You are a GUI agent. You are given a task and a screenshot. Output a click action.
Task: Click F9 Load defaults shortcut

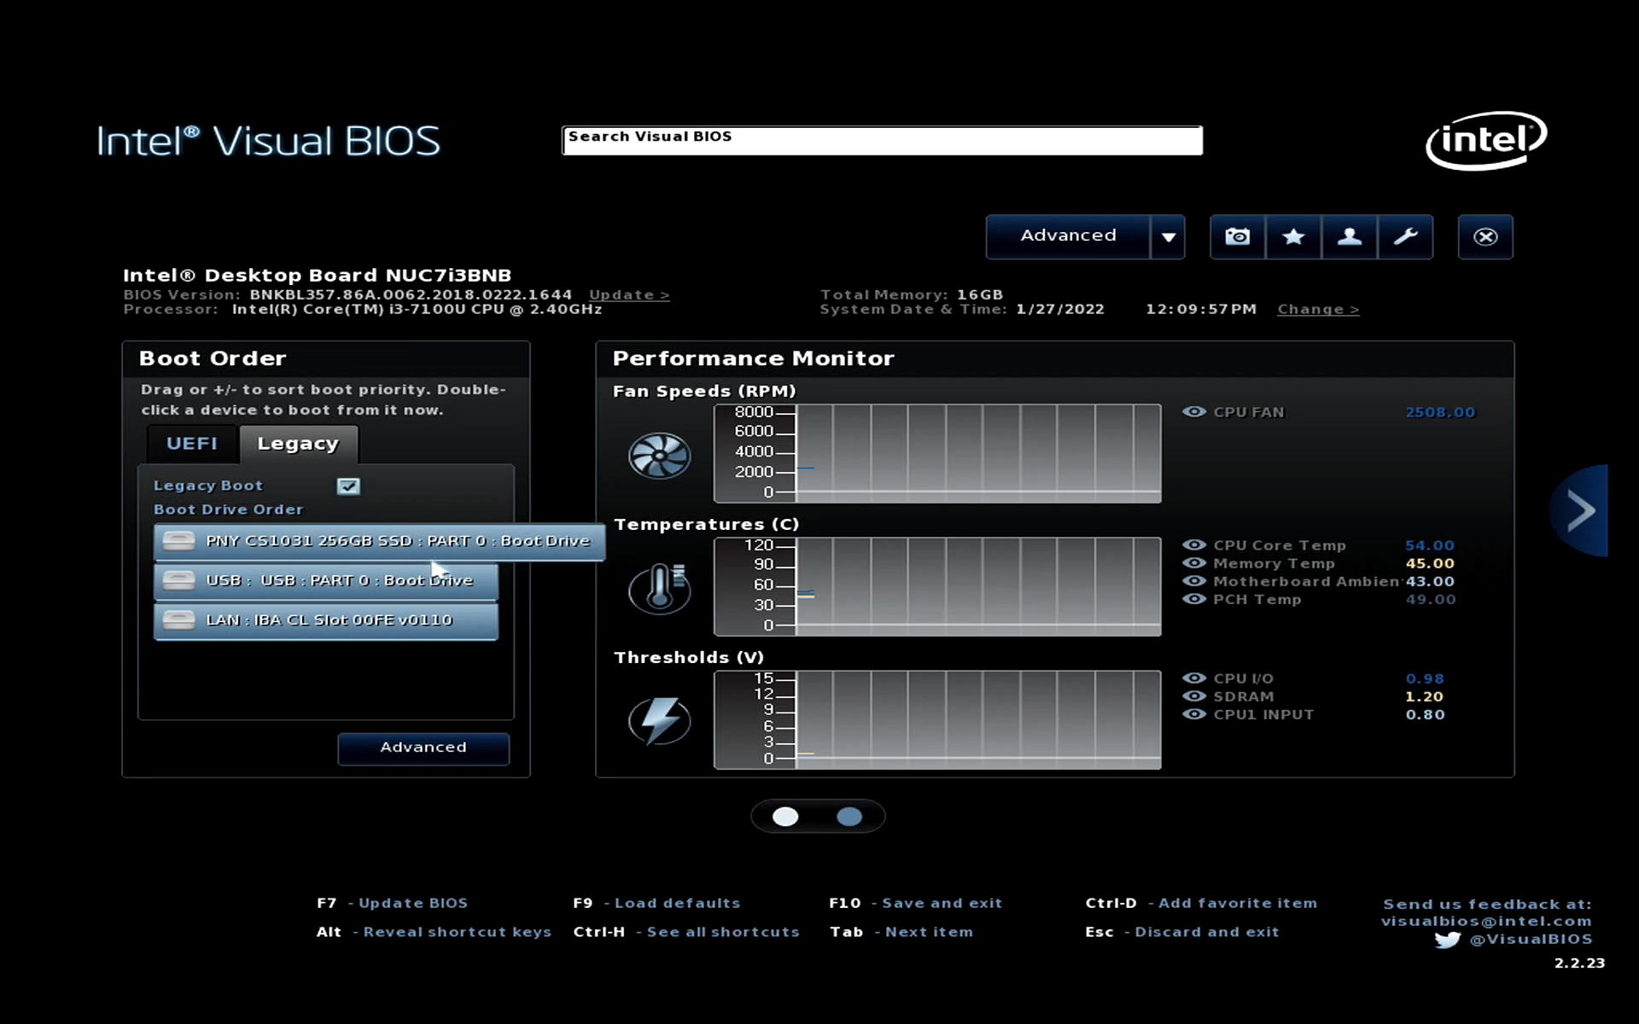coord(656,903)
